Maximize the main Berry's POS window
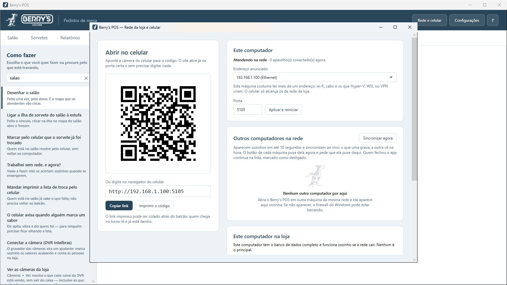Screen dimensions: 507x285 [485, 5]
